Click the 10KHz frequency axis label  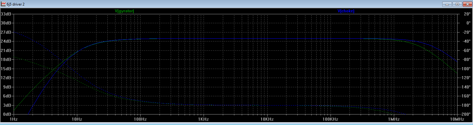[267, 119]
